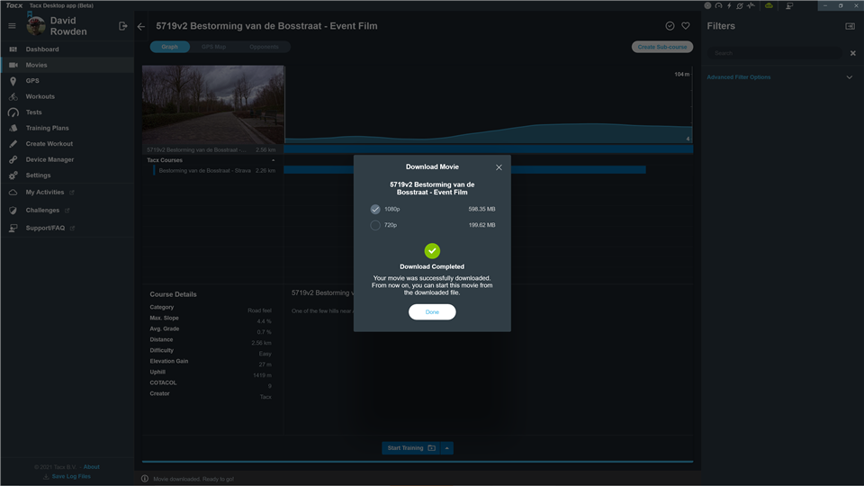Click the heart rate waveform icon
Image resolution: width=864 pixels, height=486 pixels.
(x=751, y=5)
